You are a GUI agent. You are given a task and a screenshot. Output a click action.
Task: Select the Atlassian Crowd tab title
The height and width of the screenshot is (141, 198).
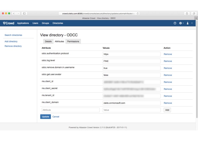(x=99, y=18)
